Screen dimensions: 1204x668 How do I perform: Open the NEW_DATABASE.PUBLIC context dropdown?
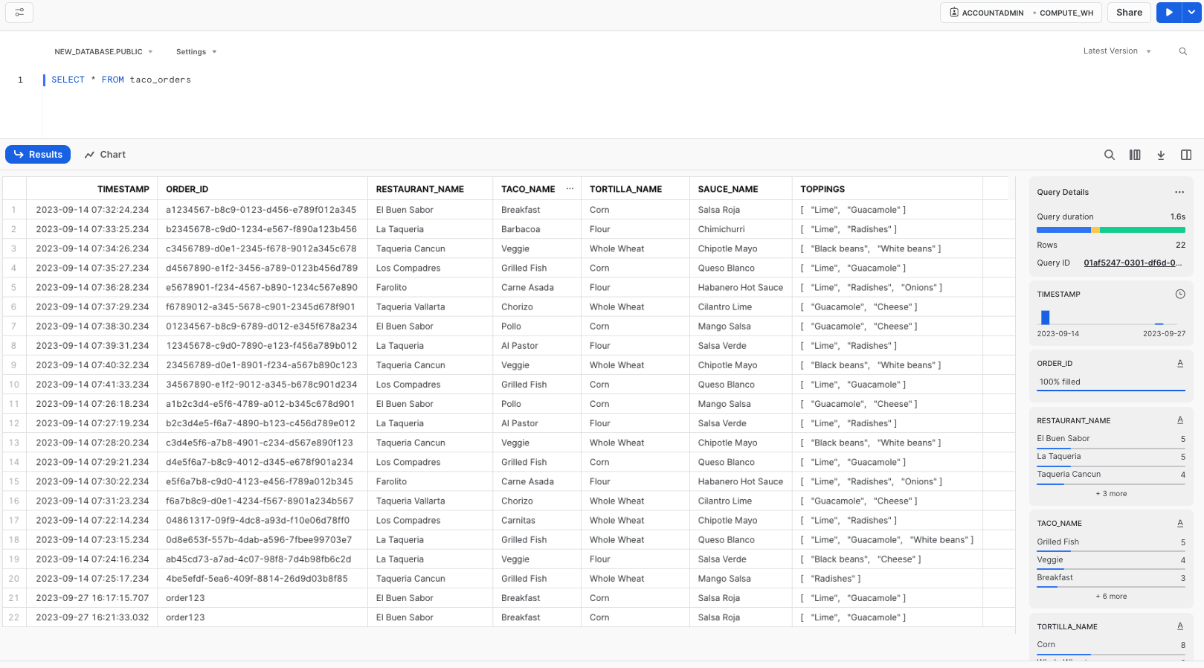pos(103,51)
